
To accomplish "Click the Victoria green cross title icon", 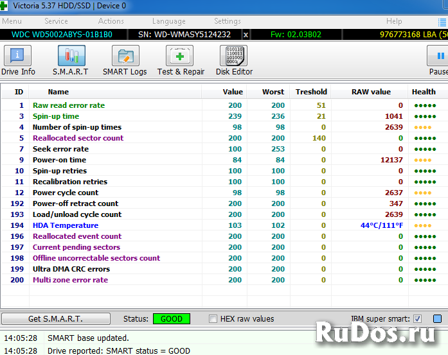I will coord(4,6).
